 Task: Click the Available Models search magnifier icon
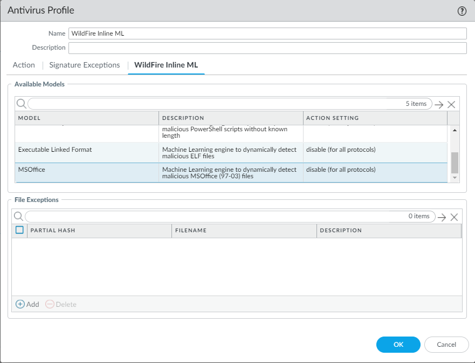point(20,104)
